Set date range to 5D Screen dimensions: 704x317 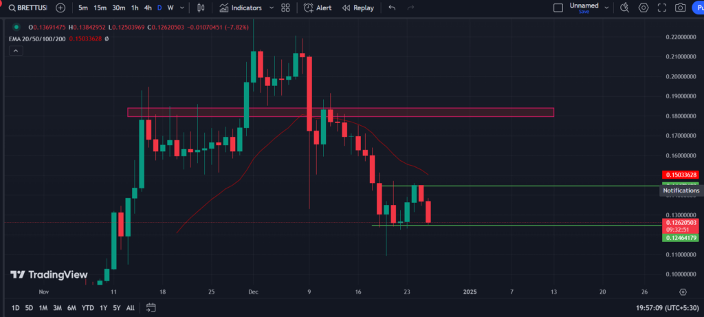[x=29, y=308]
